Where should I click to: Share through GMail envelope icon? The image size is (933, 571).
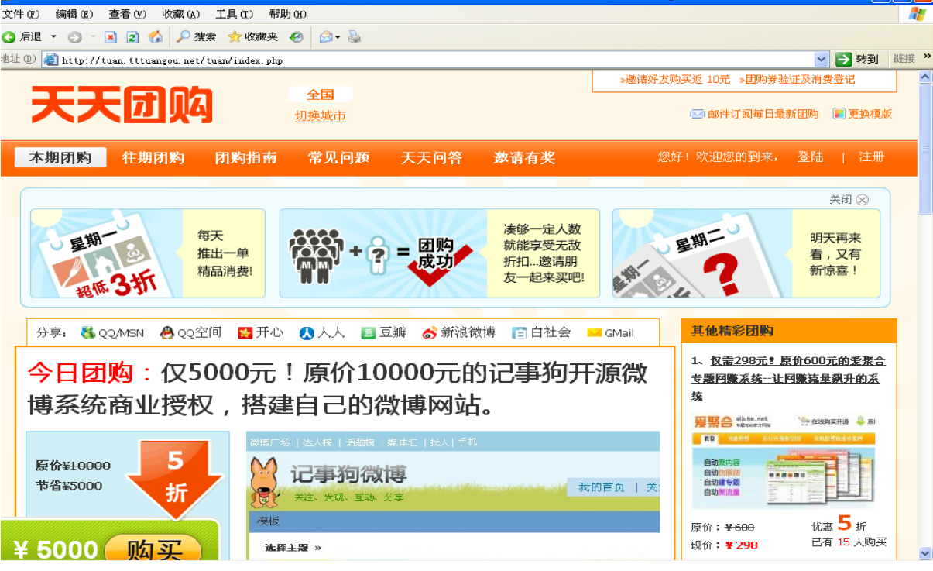click(595, 333)
